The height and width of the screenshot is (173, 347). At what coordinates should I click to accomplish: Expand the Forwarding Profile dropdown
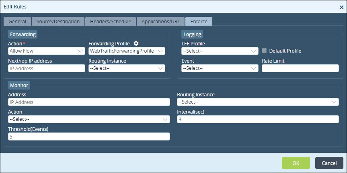(127, 51)
